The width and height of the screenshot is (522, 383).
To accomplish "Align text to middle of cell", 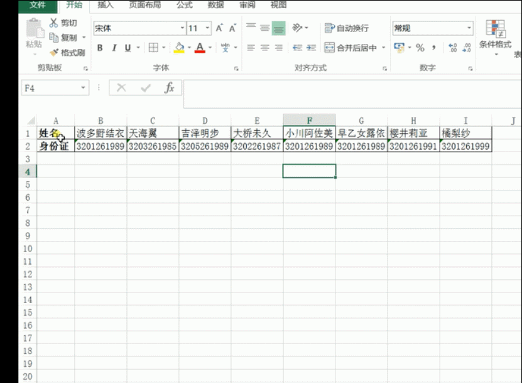I will pos(264,28).
